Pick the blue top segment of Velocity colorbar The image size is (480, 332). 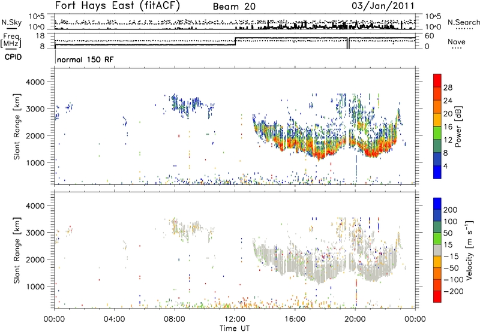click(437, 204)
